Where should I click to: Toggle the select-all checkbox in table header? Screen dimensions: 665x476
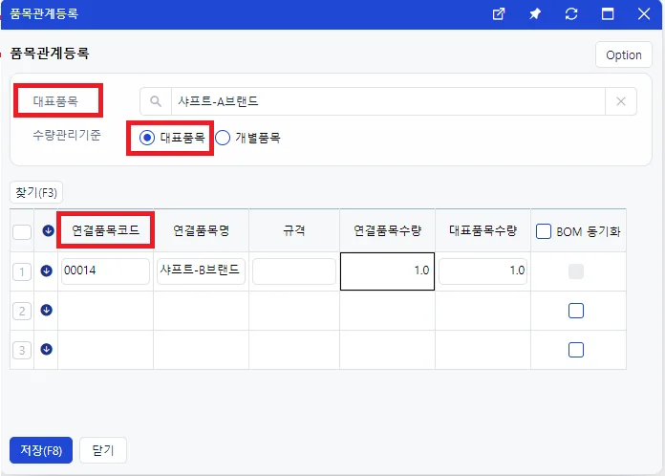point(22,232)
